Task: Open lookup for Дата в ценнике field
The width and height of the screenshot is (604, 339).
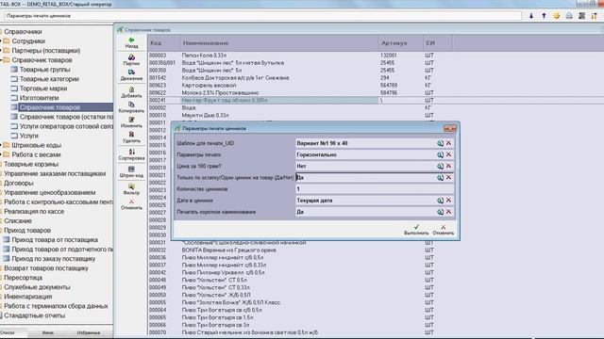Action: (440, 201)
